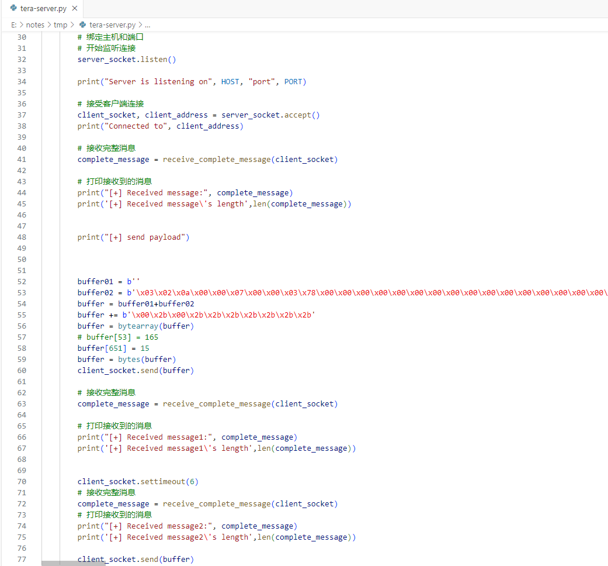Click the HOST variable in the print statement
This screenshot has height=566, width=608.
coord(230,81)
